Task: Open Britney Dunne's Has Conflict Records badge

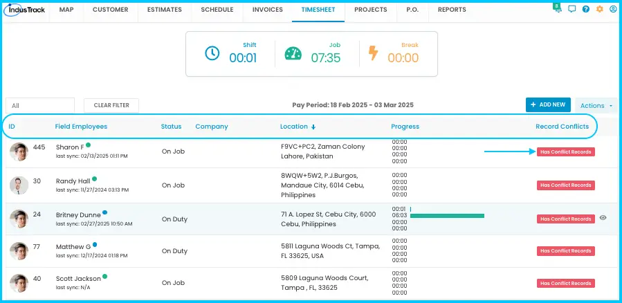Action: [566, 219]
